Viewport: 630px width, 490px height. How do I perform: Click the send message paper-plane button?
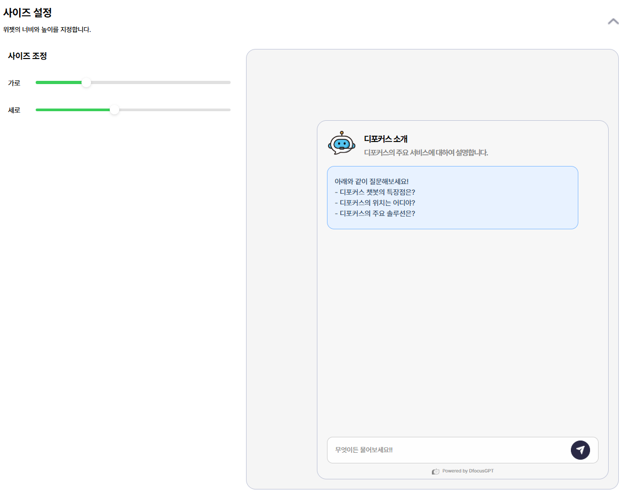[x=580, y=450]
